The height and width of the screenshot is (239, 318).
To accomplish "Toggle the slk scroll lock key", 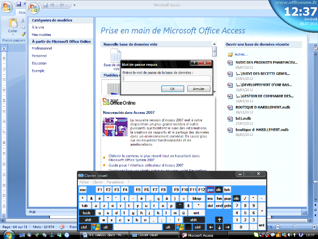I will coord(219,190).
